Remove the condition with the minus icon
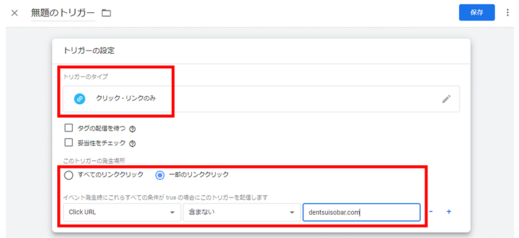Image resolution: width=519 pixels, height=238 pixels. coord(432,211)
